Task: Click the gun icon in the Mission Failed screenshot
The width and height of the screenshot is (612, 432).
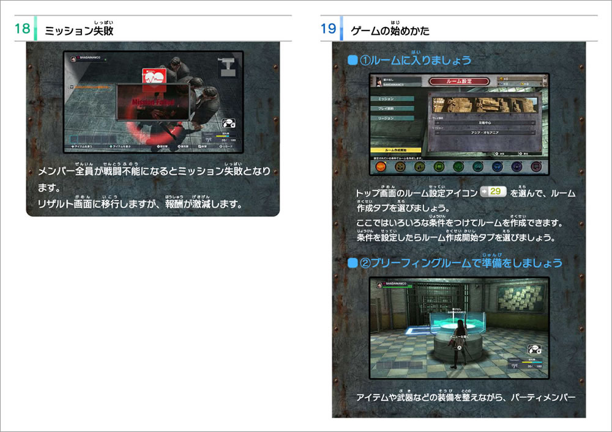Action: [x=209, y=139]
